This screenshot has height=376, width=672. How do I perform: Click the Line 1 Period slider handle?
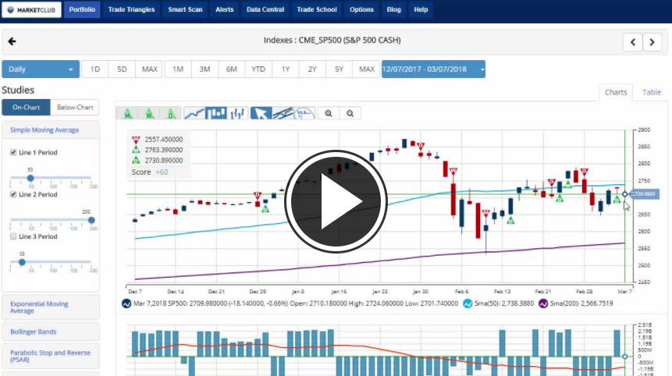tap(30, 178)
